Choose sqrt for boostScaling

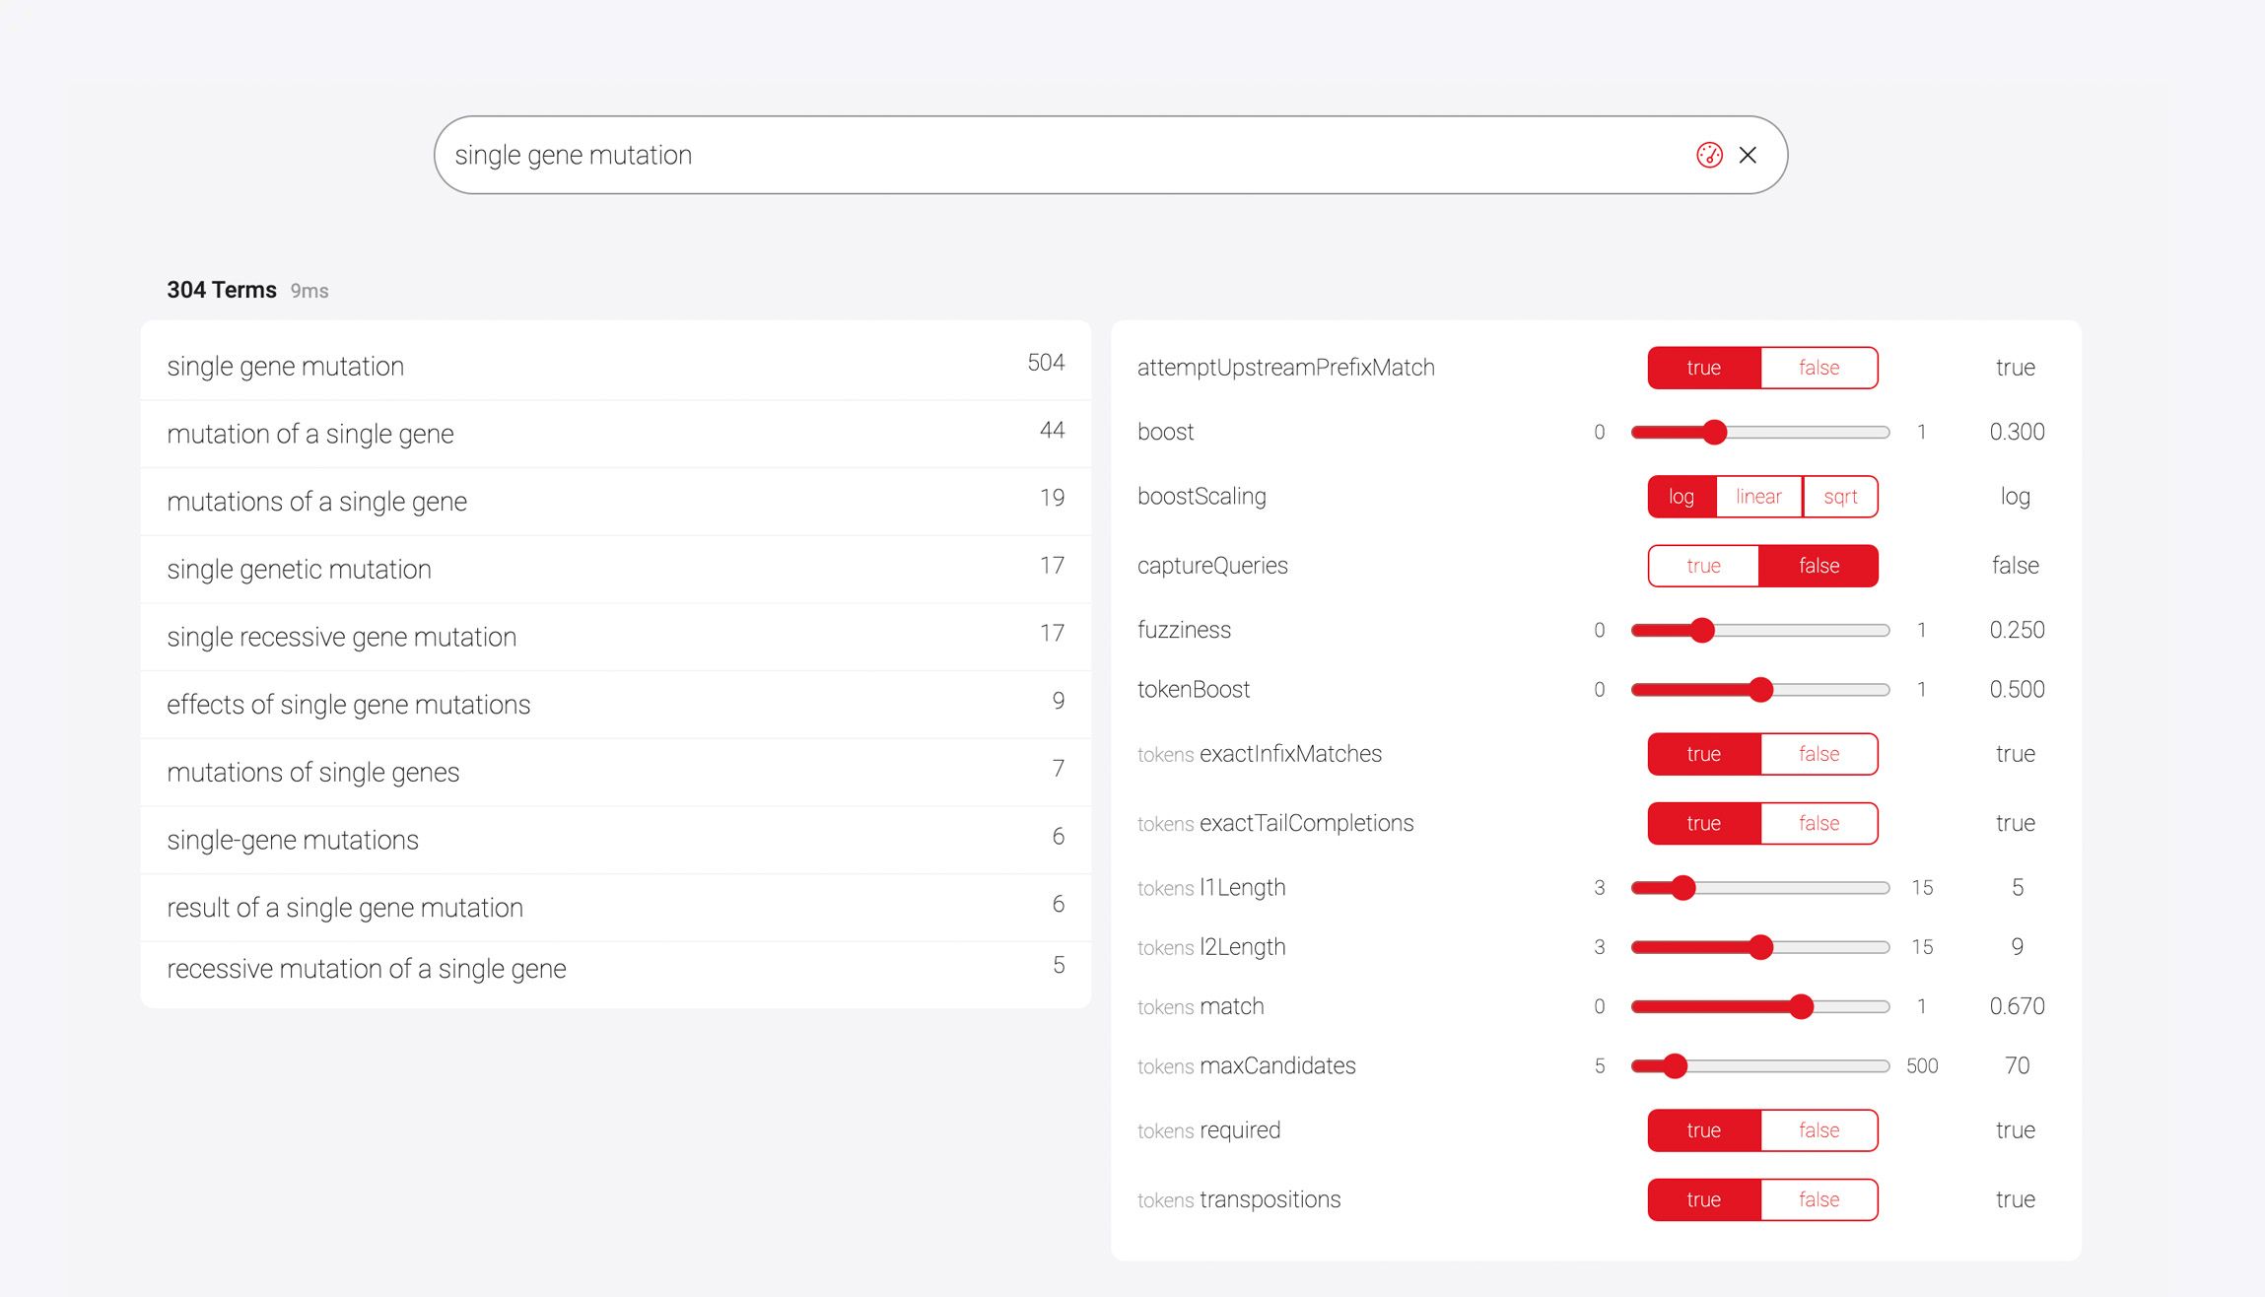(1840, 497)
